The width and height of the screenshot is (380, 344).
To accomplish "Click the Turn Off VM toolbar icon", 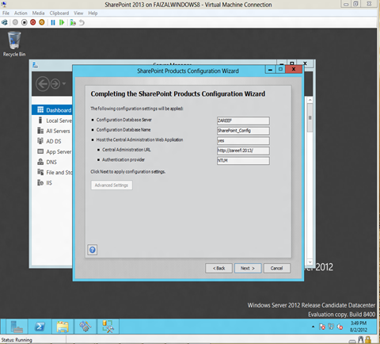I will pyautogui.click(x=25, y=22).
